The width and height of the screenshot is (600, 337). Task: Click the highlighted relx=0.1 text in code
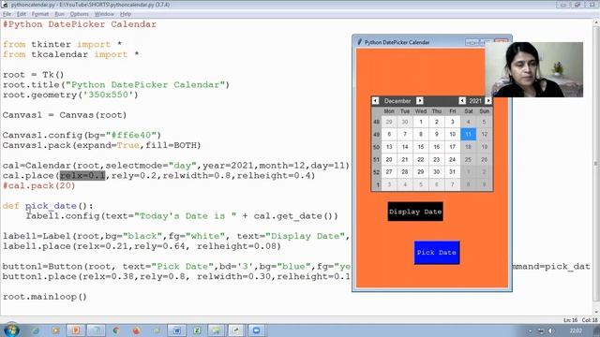(82, 175)
